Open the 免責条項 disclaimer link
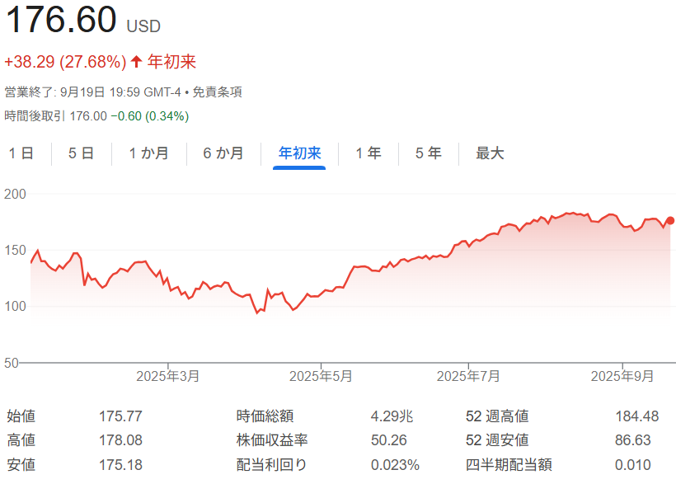The height and width of the screenshot is (484, 676). 217,92
